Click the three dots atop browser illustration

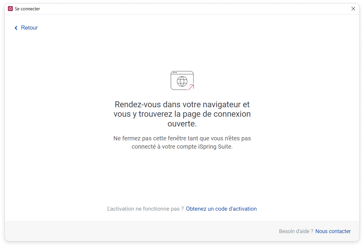(x=175, y=73)
